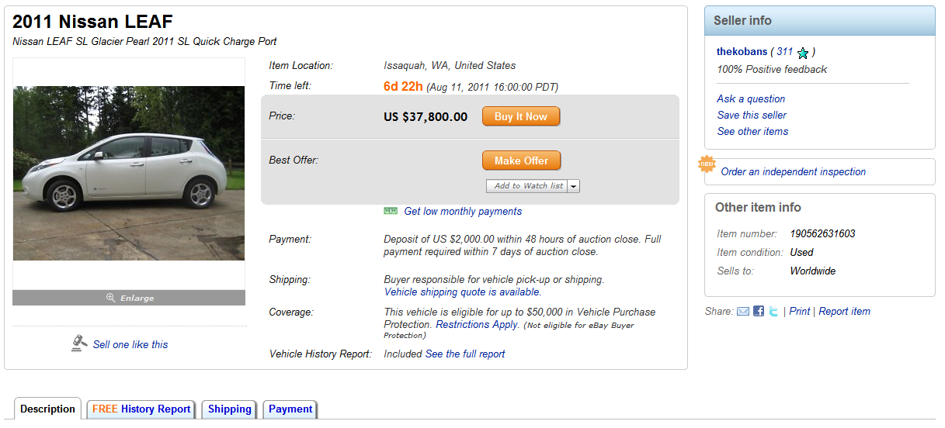Click the gavel icon beside Sell one like this
The height and width of the screenshot is (428, 945).
click(79, 343)
